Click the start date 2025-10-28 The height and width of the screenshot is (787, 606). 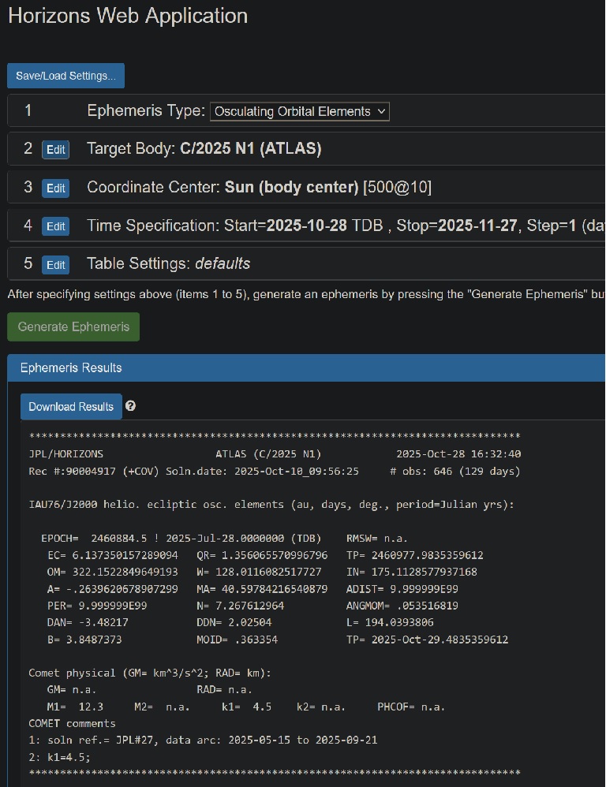click(x=306, y=226)
